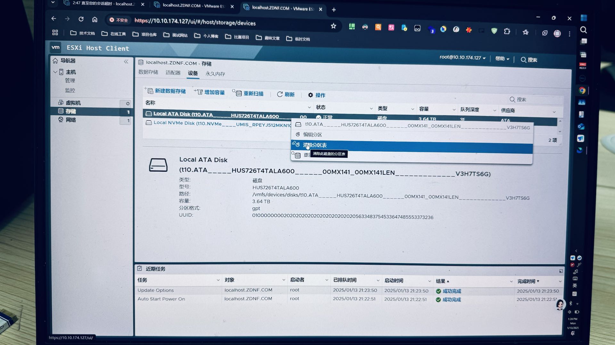The width and height of the screenshot is (615, 345).
Task: Open the Help (帮助) dropdown menu
Action: coord(502,59)
